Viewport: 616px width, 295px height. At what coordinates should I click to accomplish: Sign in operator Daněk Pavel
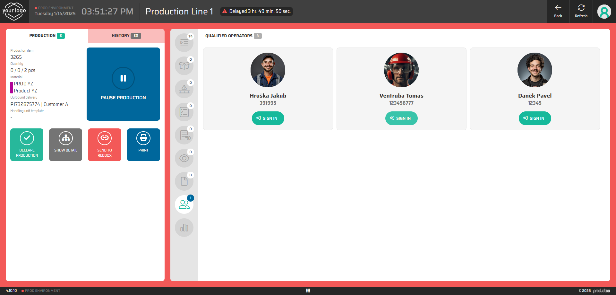tap(535, 118)
